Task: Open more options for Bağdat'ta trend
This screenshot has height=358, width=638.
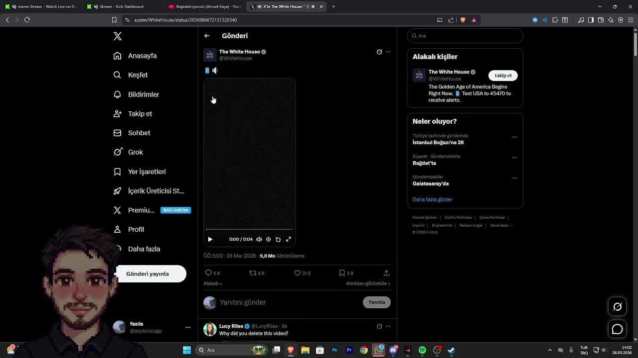Action: (x=514, y=158)
